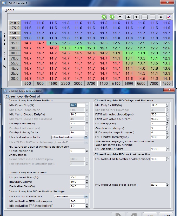This screenshot has height=216, width=181.
Task: Click the Integral Gain(%) input field
Action: coord(77,182)
